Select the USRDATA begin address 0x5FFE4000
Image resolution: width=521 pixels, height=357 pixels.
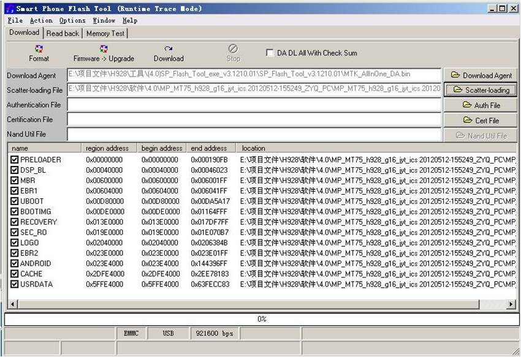(160, 284)
